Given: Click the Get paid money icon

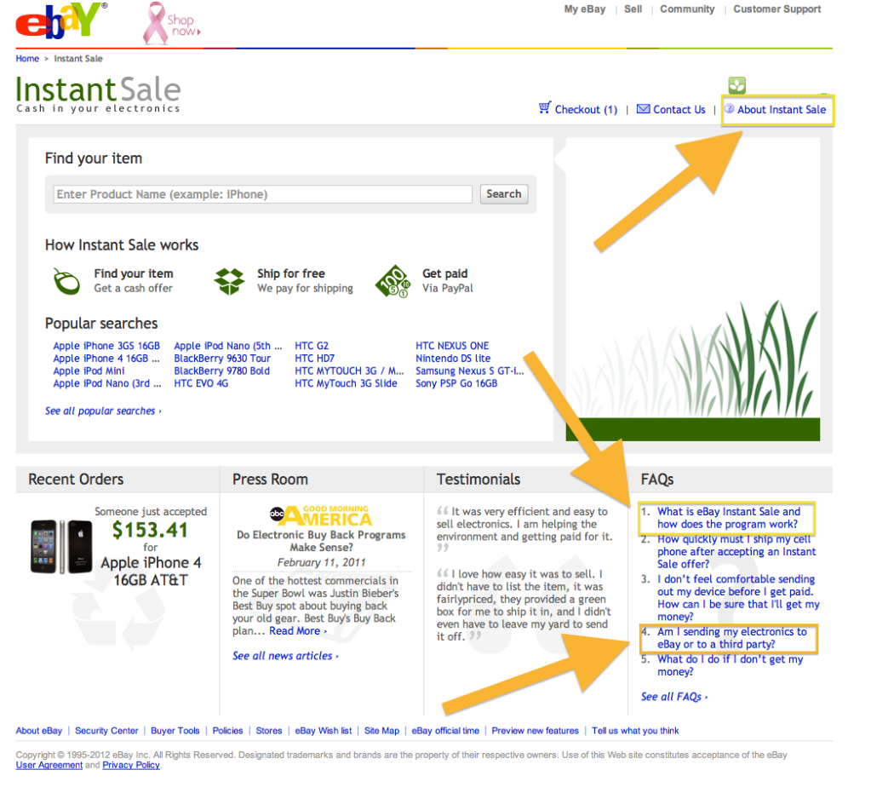Looking at the screenshot, I should pyautogui.click(x=393, y=281).
